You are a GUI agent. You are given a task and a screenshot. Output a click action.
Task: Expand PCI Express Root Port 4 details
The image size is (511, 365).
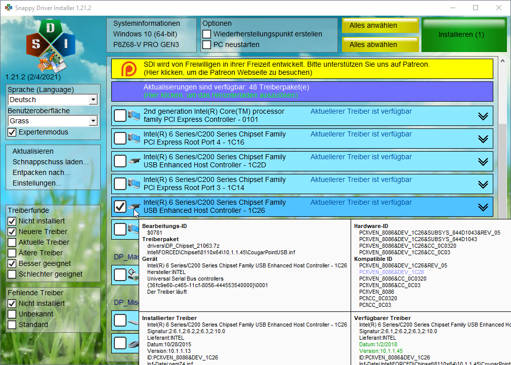pyautogui.click(x=483, y=139)
